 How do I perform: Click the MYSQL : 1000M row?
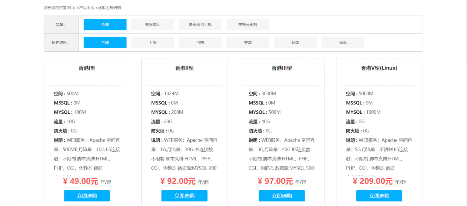point(363,112)
